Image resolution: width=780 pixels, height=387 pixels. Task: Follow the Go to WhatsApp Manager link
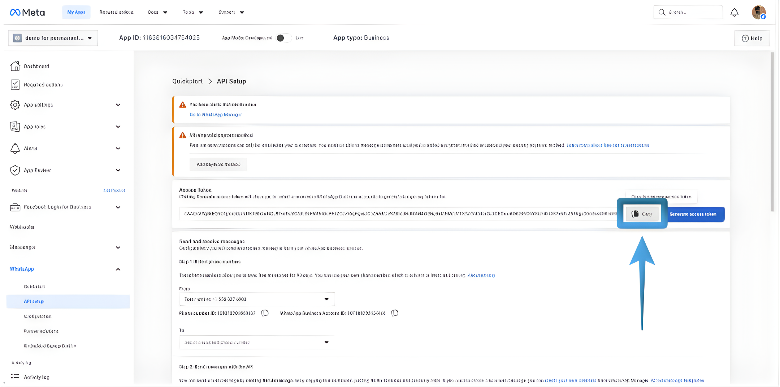click(x=216, y=115)
